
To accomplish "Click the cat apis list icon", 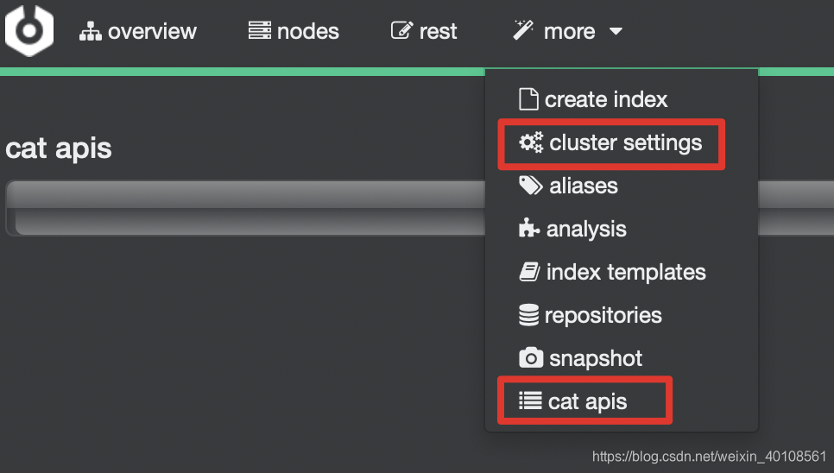I will 530,400.
